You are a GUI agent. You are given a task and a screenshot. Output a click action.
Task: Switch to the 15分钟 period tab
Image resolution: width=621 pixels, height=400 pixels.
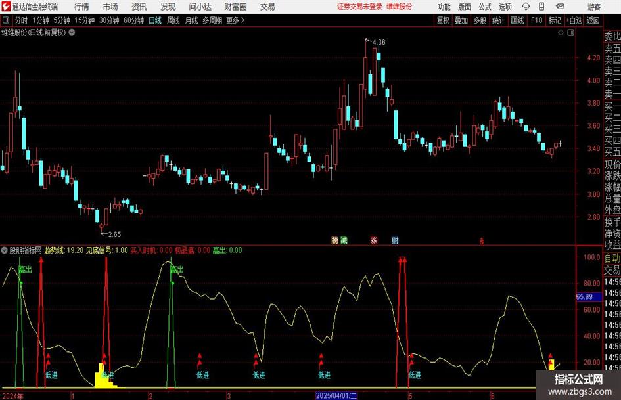click(x=84, y=20)
